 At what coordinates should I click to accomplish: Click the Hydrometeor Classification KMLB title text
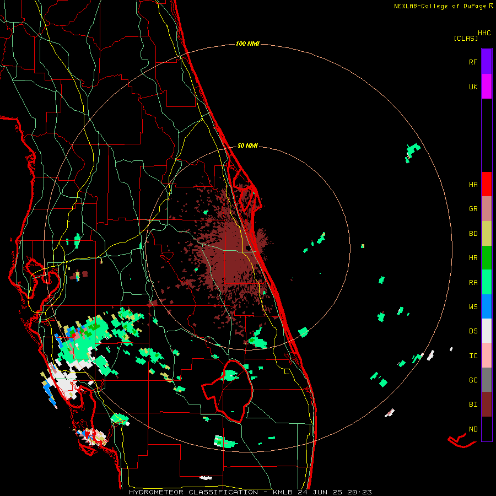point(250,492)
